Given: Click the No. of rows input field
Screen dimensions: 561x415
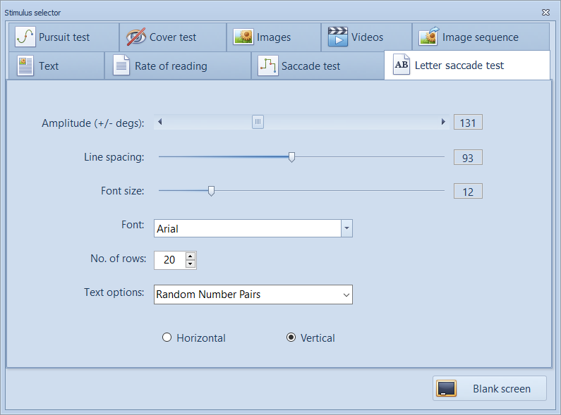Looking at the screenshot, I should point(169,260).
